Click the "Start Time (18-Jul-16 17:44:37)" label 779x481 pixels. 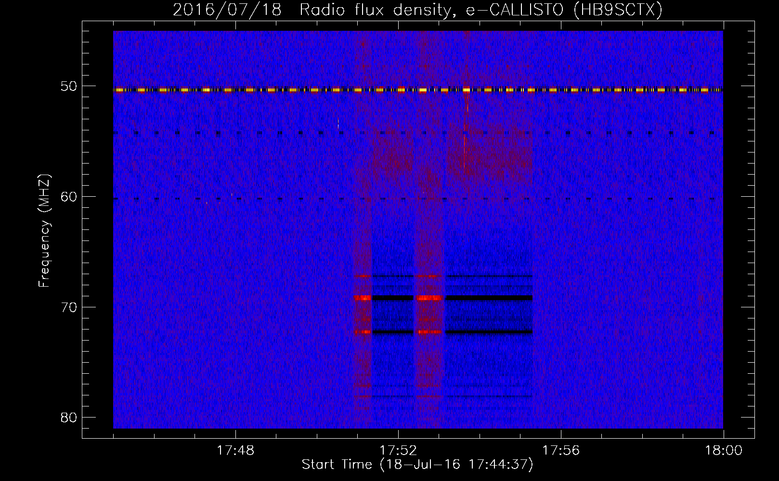(x=417, y=465)
